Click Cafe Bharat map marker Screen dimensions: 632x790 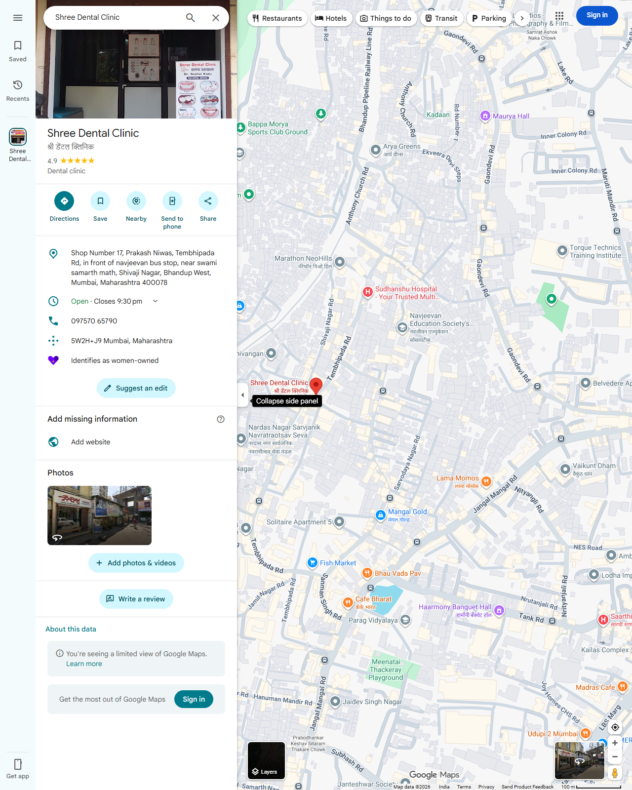click(x=348, y=602)
